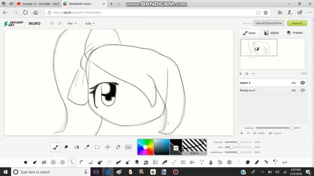
Task: Activate the move tool with four arrows
Action: coord(107,147)
